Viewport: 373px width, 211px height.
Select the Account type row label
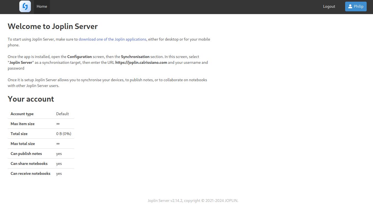coord(22,114)
